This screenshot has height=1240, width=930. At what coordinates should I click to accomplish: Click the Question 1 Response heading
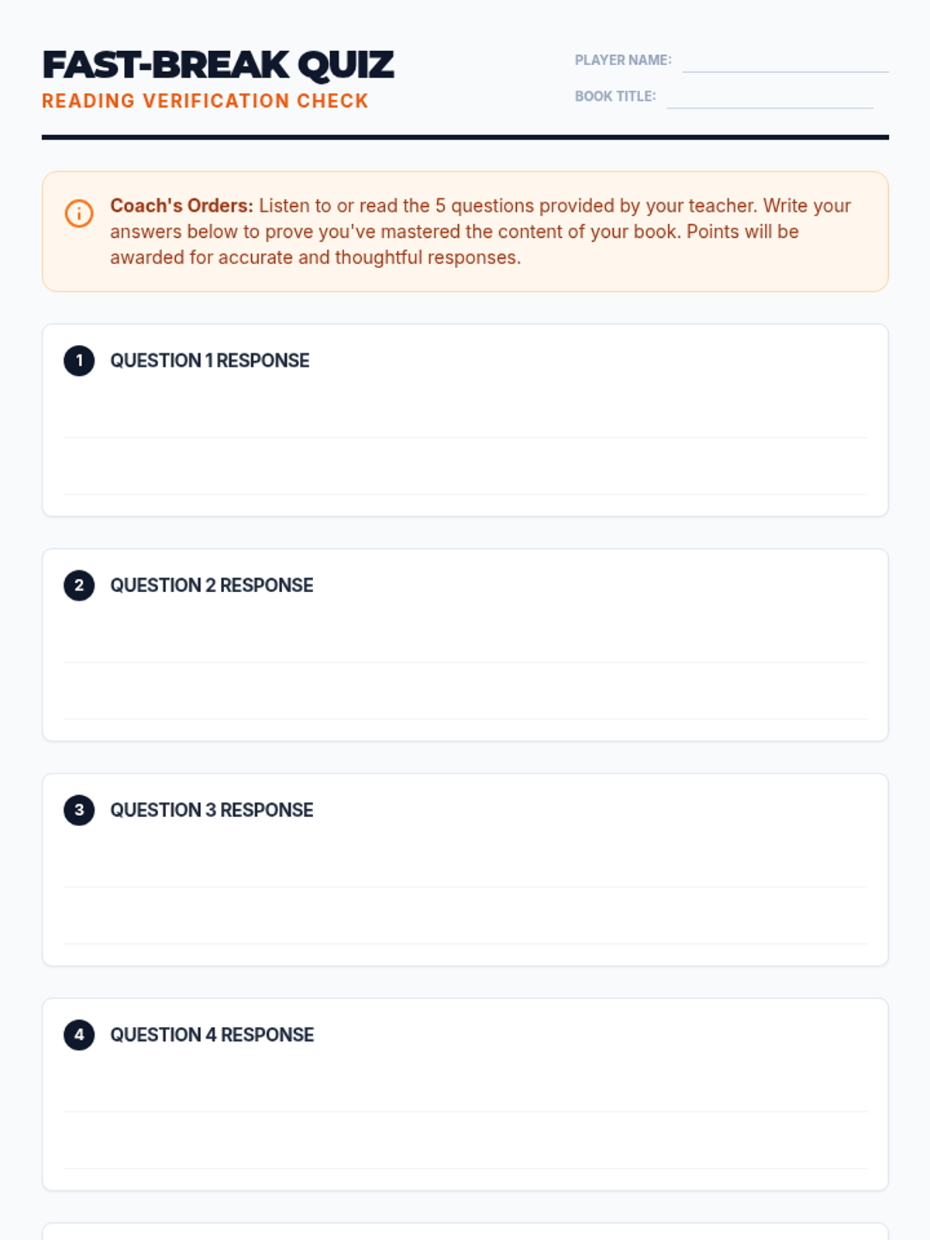tap(210, 360)
